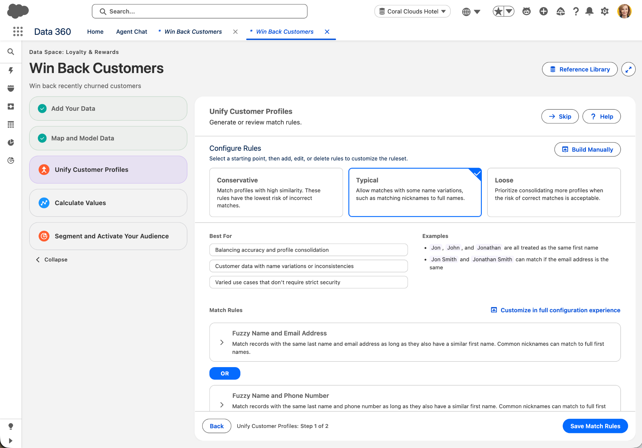This screenshot has width=642, height=448.
Task: Add page to favorites with star icon
Action: 498,12
